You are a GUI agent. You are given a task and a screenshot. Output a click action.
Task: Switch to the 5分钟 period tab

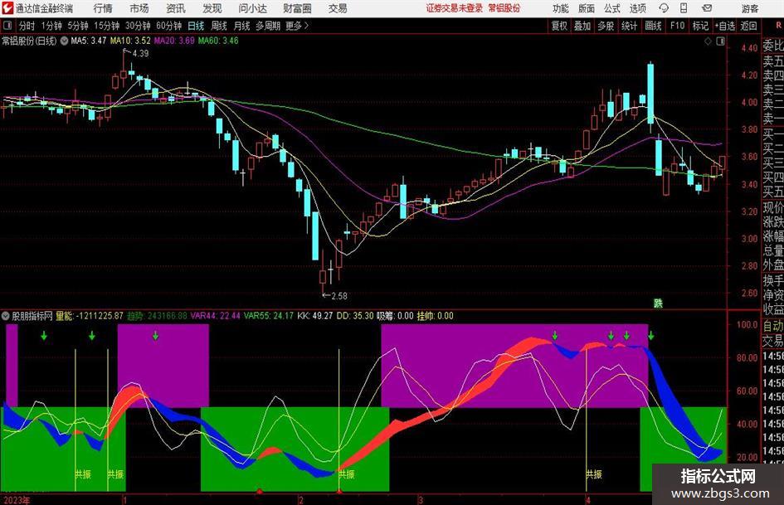[x=77, y=26]
